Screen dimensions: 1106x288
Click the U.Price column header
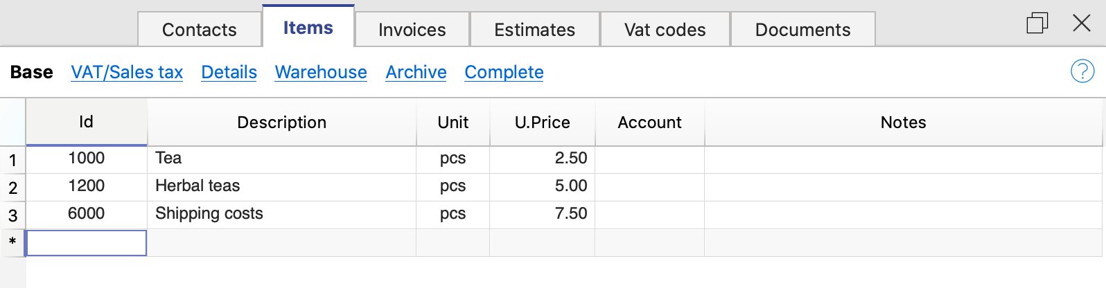[542, 123]
